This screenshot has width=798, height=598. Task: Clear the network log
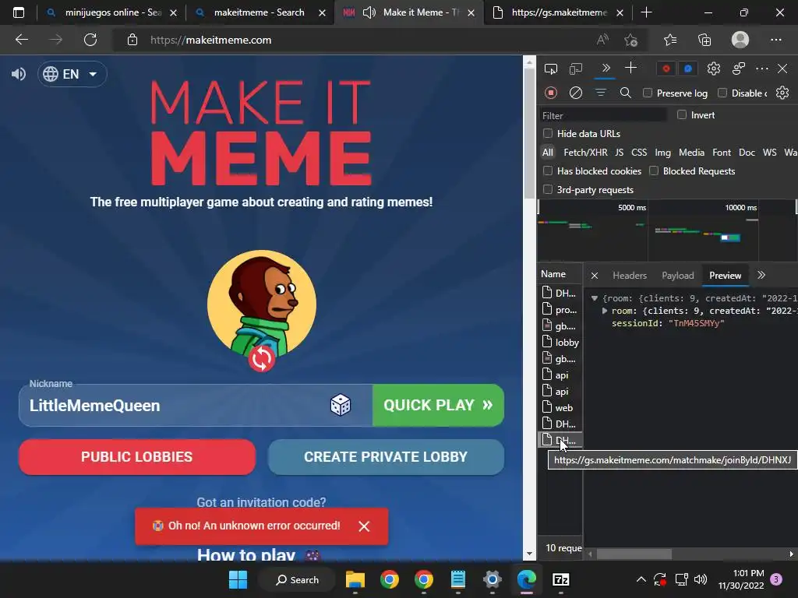point(576,93)
